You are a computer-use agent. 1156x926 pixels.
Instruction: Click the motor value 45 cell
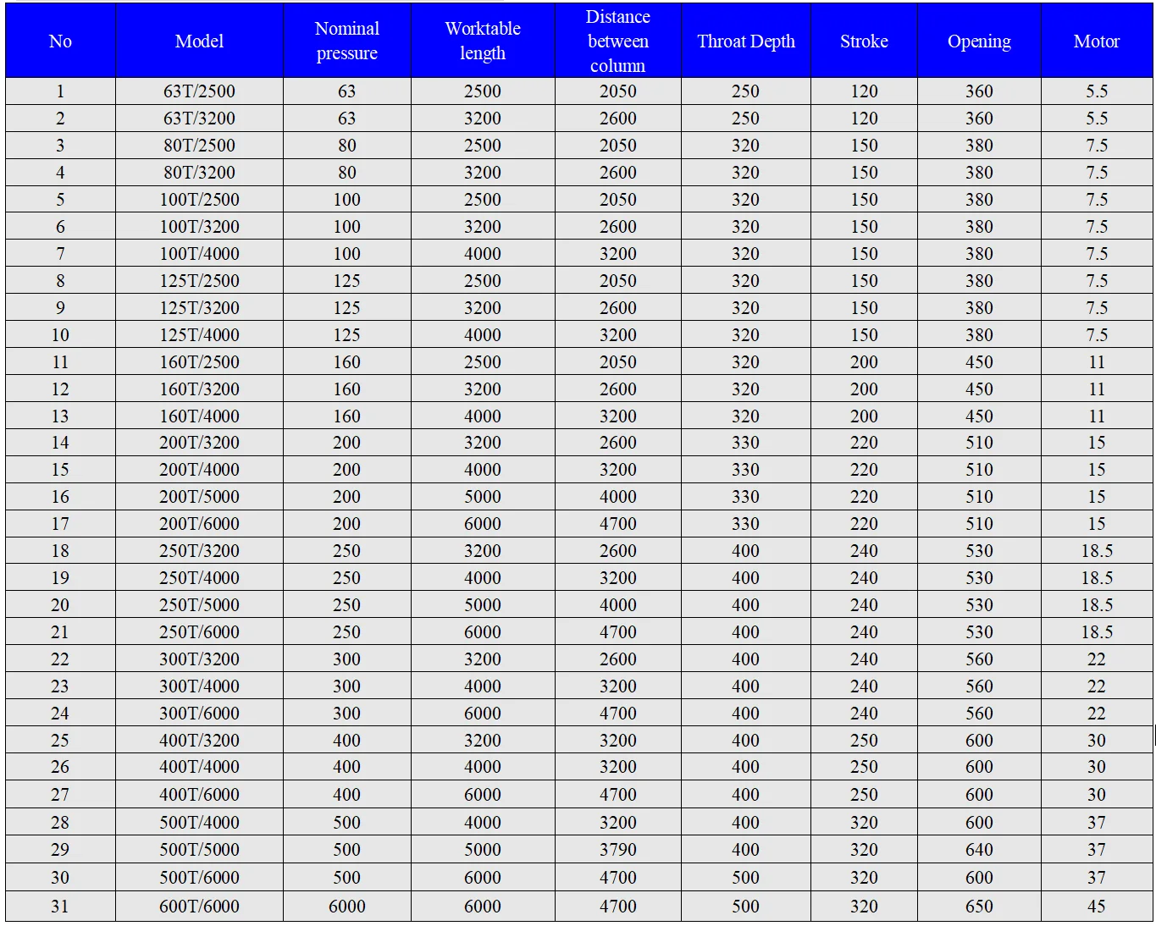click(1096, 907)
